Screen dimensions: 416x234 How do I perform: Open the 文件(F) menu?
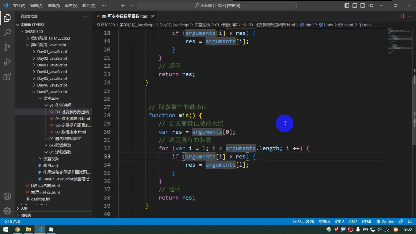tap(19, 5)
